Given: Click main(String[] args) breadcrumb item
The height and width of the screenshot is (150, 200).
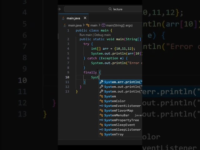Looking at the screenshot, I should [x=119, y=25].
